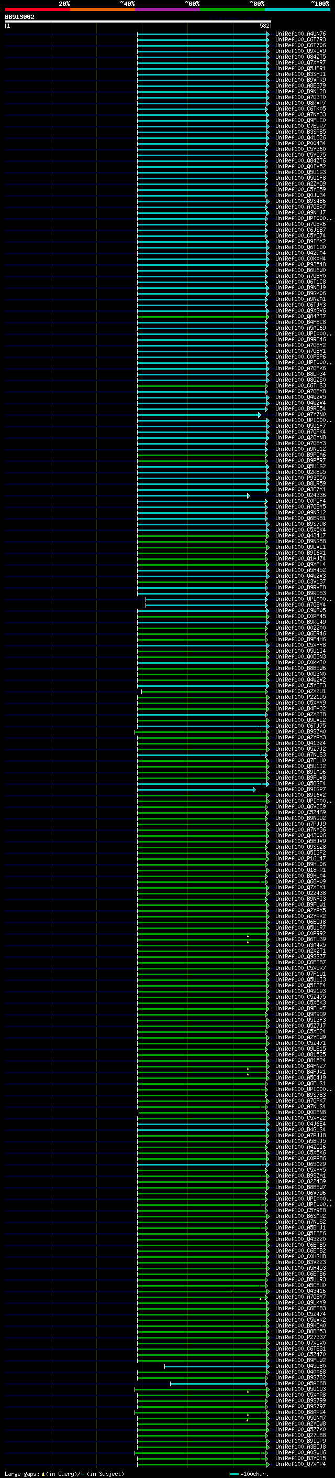Select hit label UniRef100_Q5U1F8
Viewport: 335px width, 1478px height.
point(300,178)
